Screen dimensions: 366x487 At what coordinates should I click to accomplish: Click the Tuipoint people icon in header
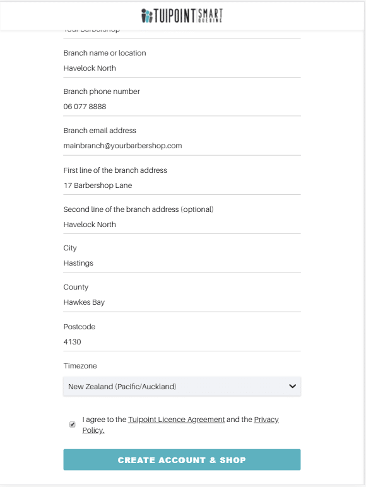tap(146, 16)
